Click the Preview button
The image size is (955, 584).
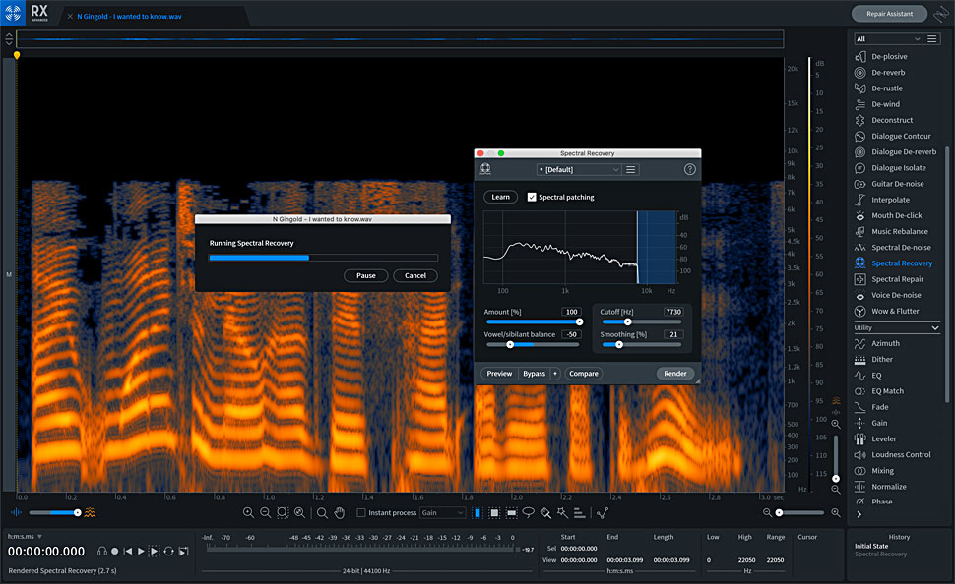499,374
